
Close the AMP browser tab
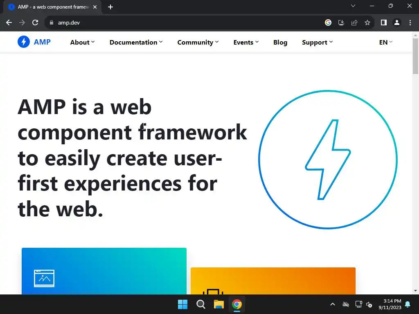[95, 7]
